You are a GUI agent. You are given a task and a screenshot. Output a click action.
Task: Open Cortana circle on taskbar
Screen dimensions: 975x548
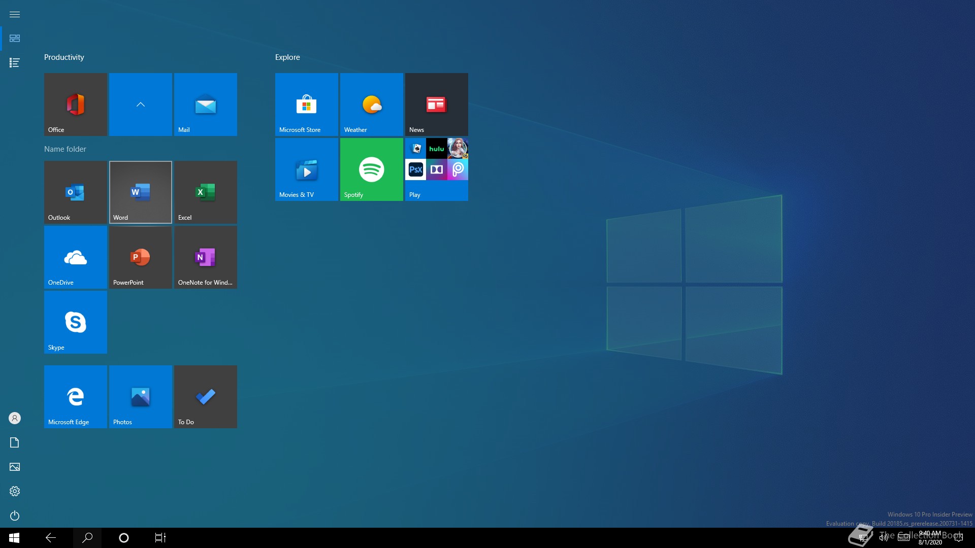point(124,538)
